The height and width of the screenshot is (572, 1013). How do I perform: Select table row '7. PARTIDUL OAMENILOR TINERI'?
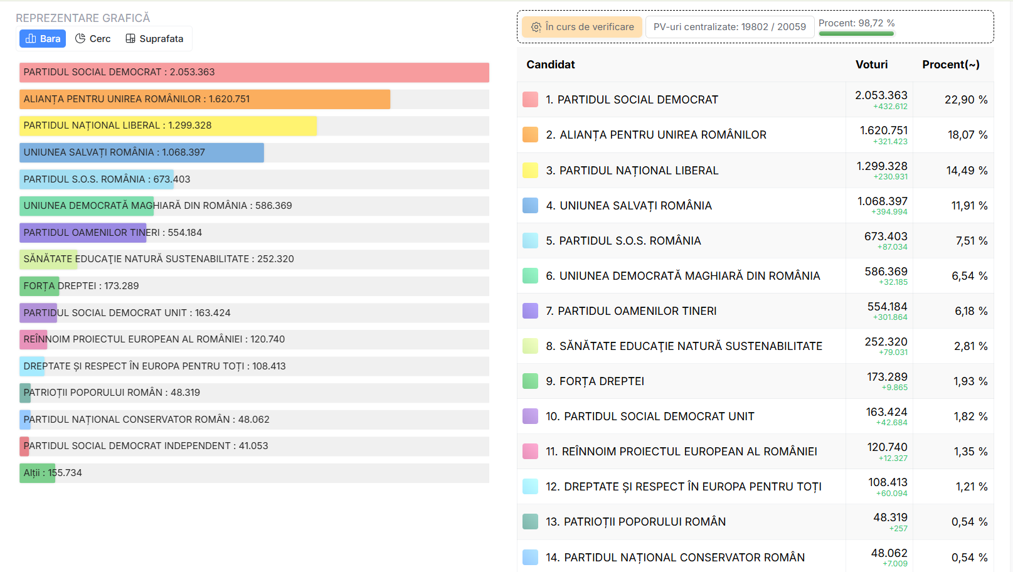click(x=755, y=311)
